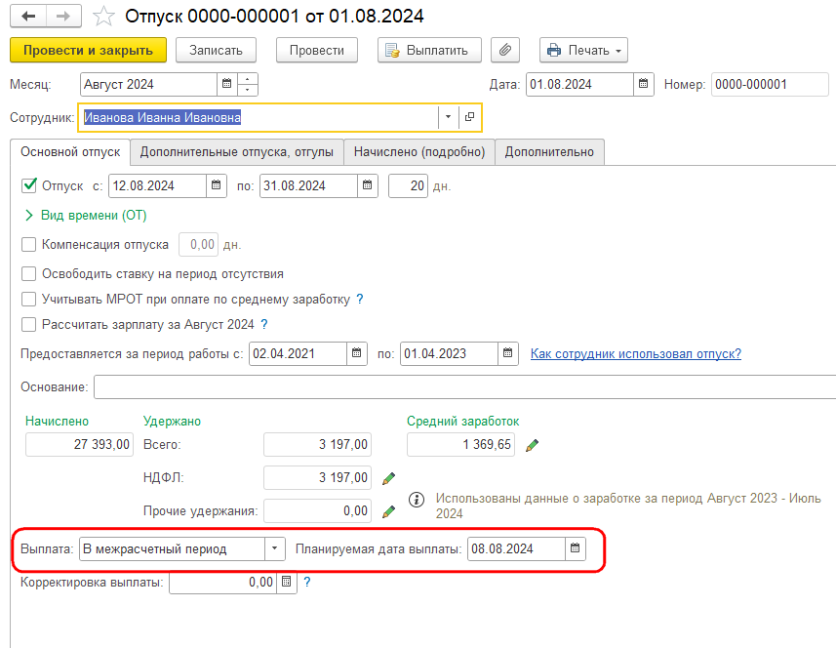
Task: Show help for Корректировка выплаты question mark
Action: 306,582
